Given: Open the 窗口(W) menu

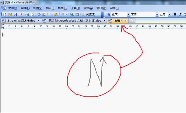Looking at the screenshot, I should (101, 8).
